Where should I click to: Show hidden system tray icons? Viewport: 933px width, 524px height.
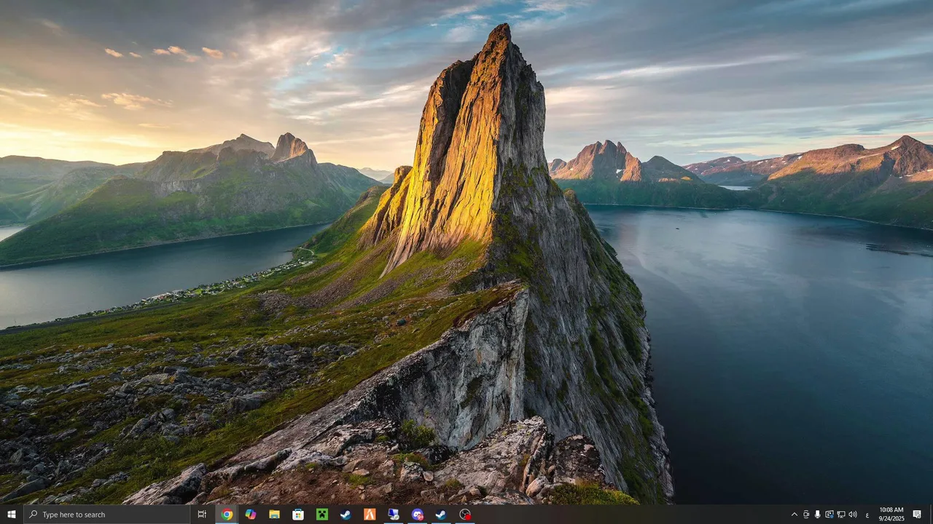coord(795,515)
